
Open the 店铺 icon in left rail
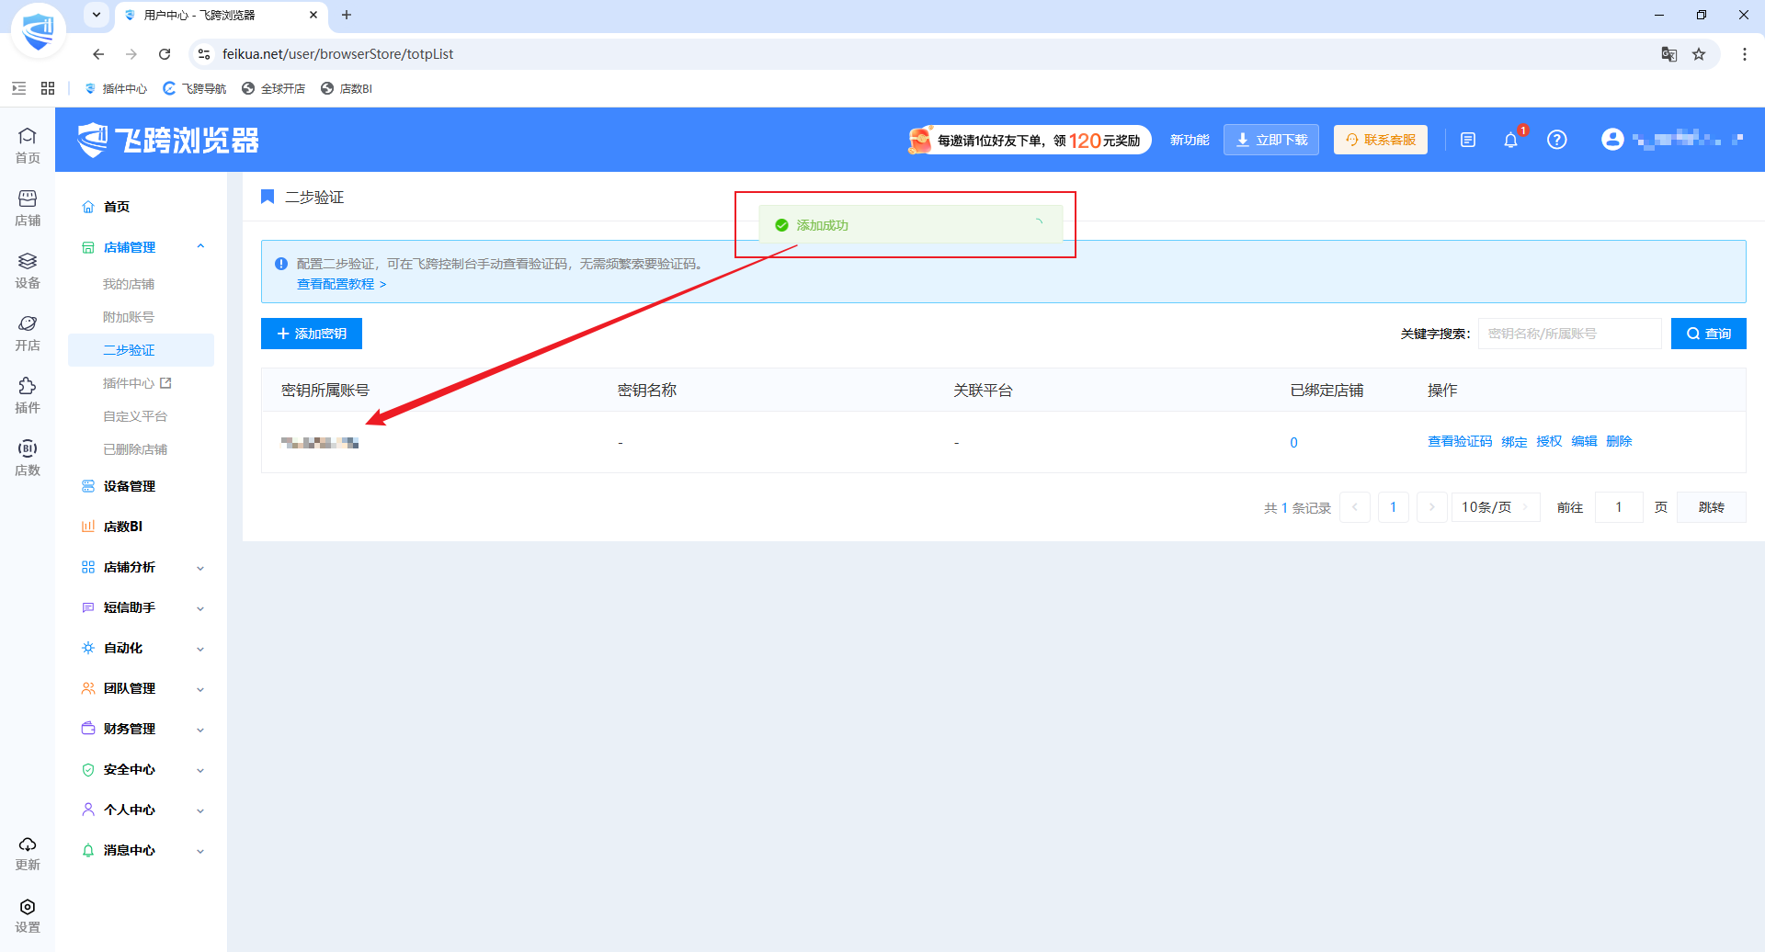point(28,208)
